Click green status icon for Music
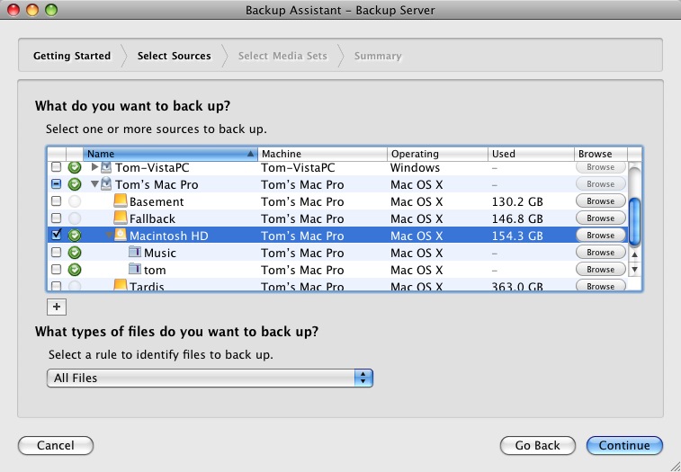Image resolution: width=681 pixels, height=472 pixels. [x=75, y=253]
